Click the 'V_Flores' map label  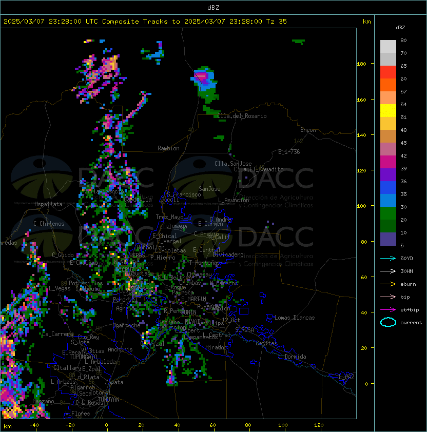(x=77, y=414)
